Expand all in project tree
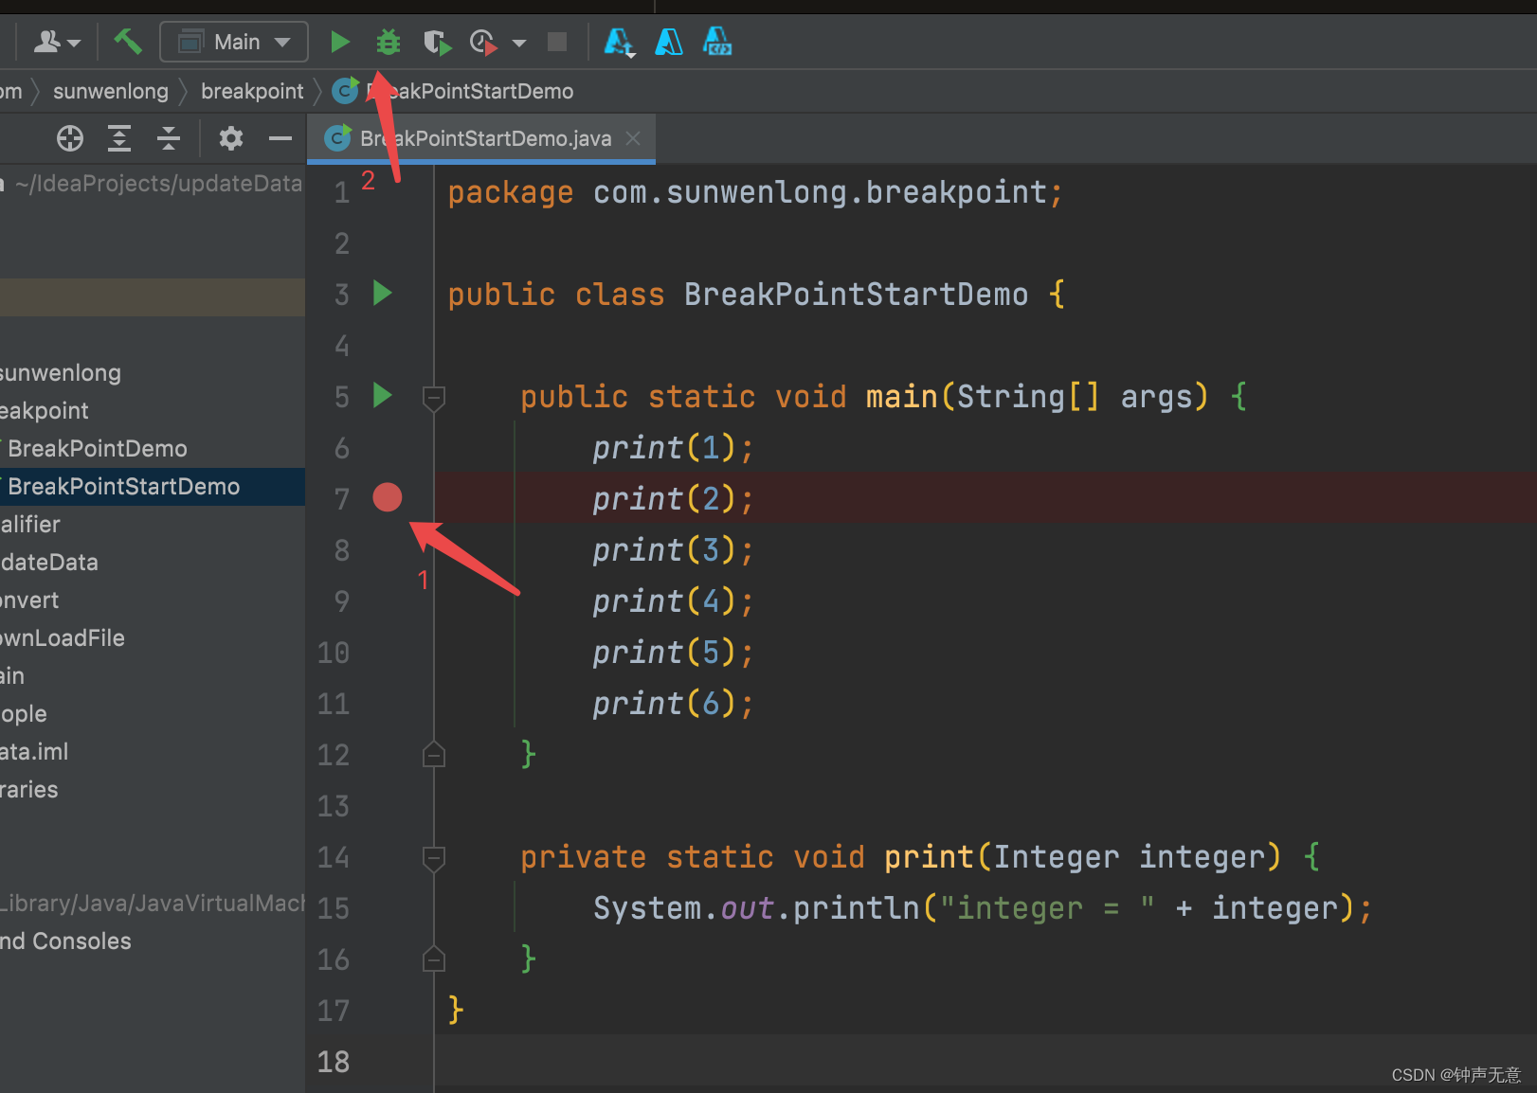The width and height of the screenshot is (1537, 1093). pos(119,138)
